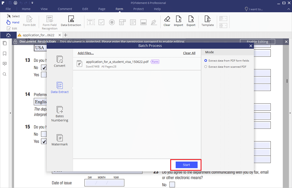This screenshot has height=188, width=292.
Task: Add a digital signature field
Action: point(154,22)
